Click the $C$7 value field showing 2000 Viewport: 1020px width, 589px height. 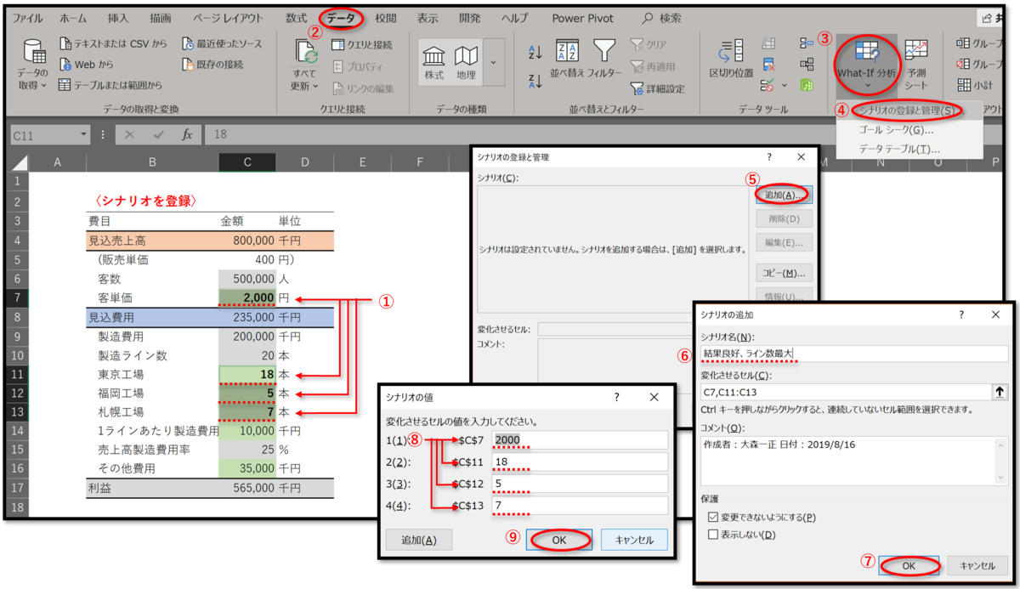[580, 439]
